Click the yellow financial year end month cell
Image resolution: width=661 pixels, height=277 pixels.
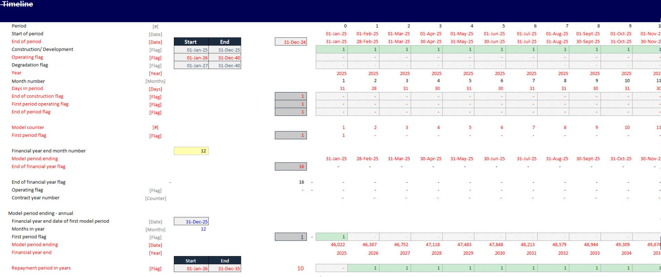point(191,151)
